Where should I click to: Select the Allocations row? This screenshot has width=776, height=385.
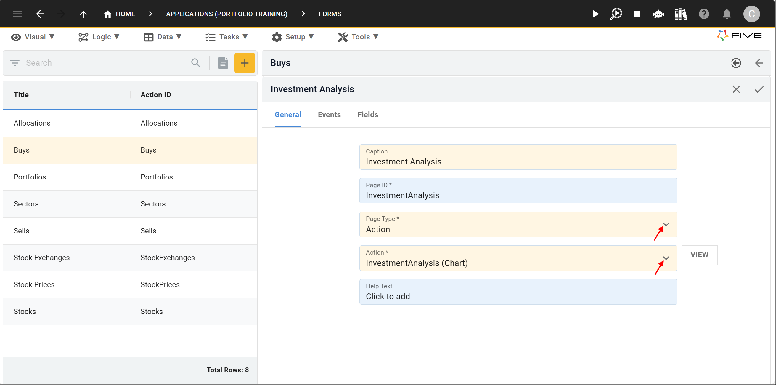pos(130,123)
